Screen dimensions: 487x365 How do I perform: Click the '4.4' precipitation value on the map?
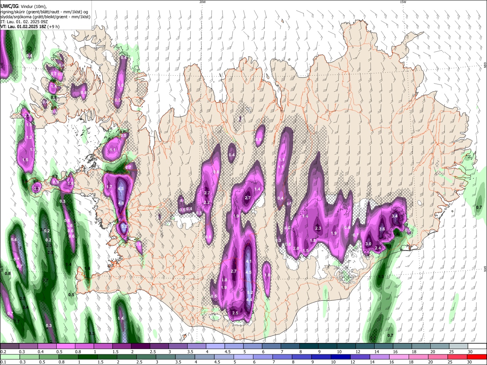click(x=249, y=300)
